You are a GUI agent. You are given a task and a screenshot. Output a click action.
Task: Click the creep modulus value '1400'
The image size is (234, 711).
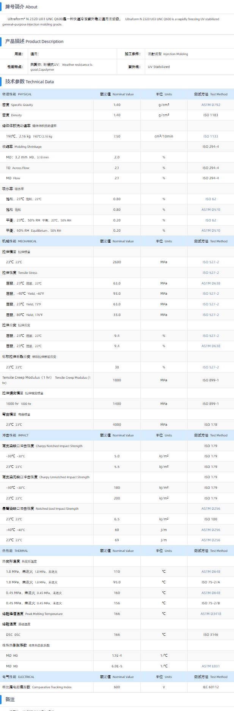click(x=117, y=404)
